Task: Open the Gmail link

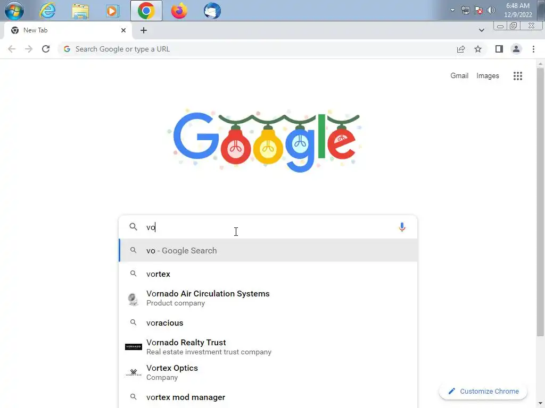Action: [459, 75]
